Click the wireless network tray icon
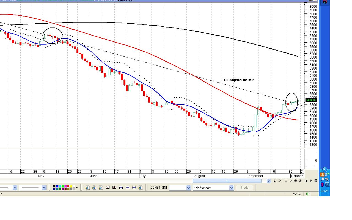Image resolution: width=352 pixels, height=220 pixels. click(327, 174)
